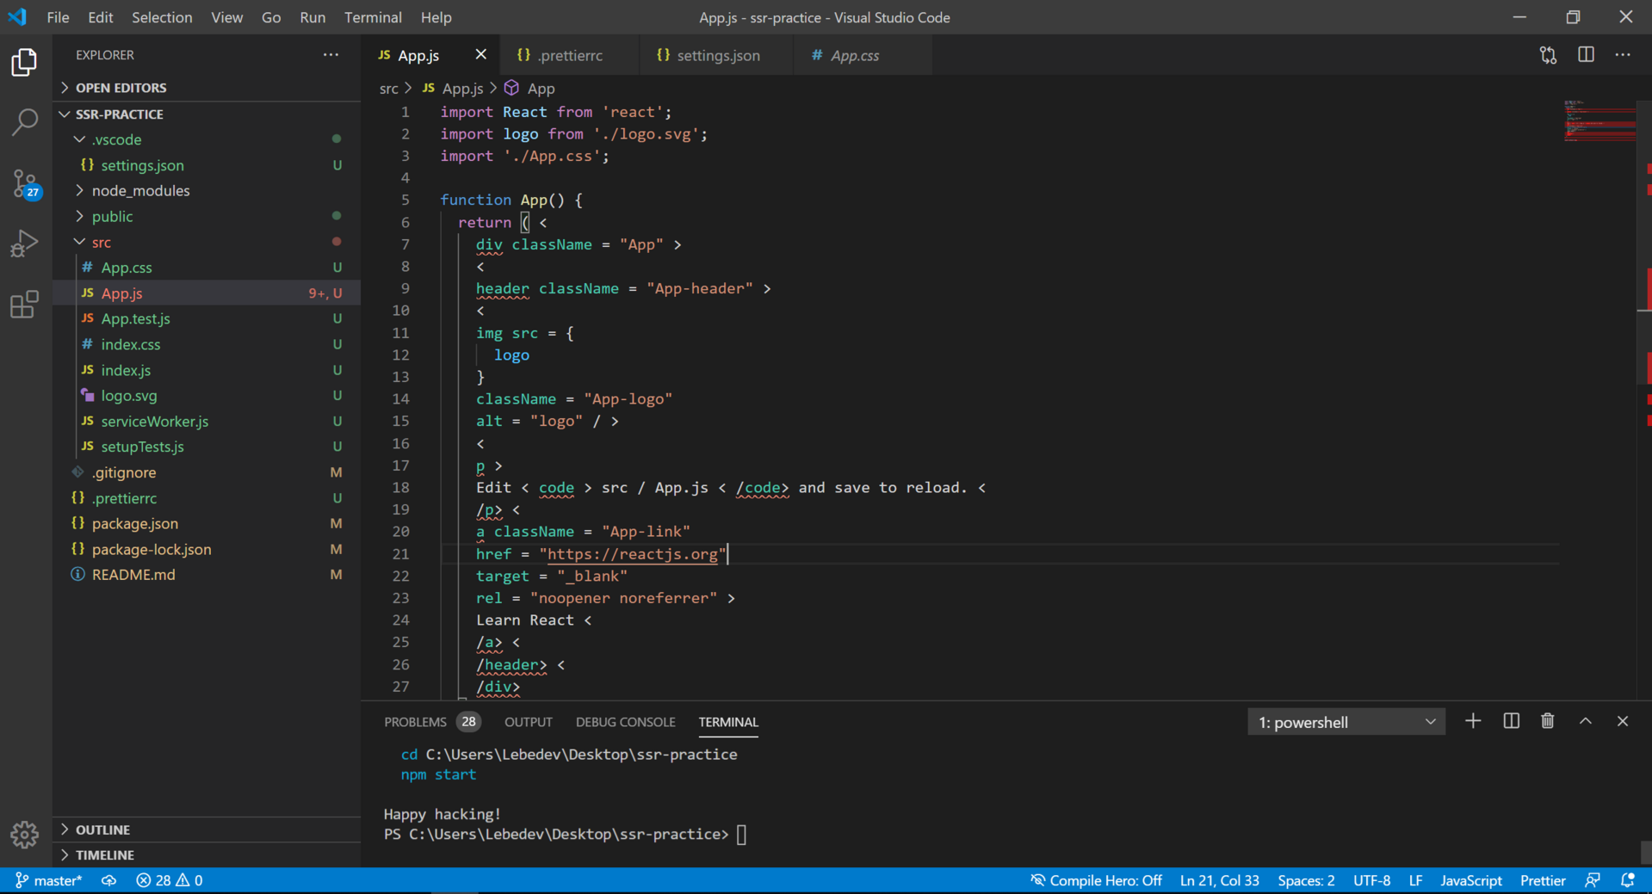Open the Extensions view icon

pyautogui.click(x=24, y=304)
